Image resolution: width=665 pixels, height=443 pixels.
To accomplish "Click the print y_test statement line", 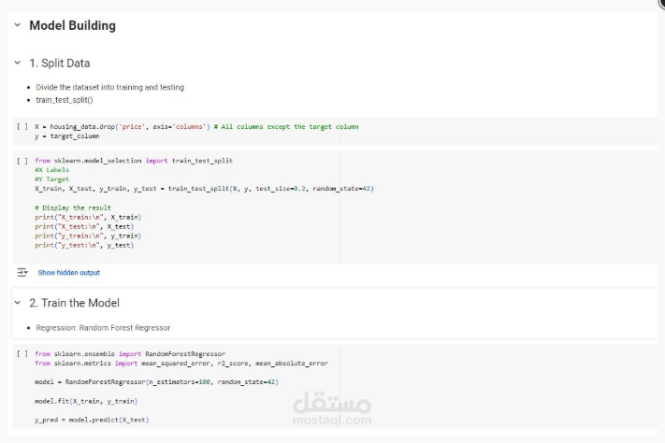I will 84,246.
